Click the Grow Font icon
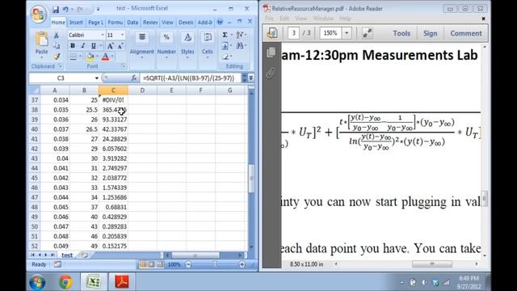Viewport: 517px width, 291px height. [x=111, y=46]
